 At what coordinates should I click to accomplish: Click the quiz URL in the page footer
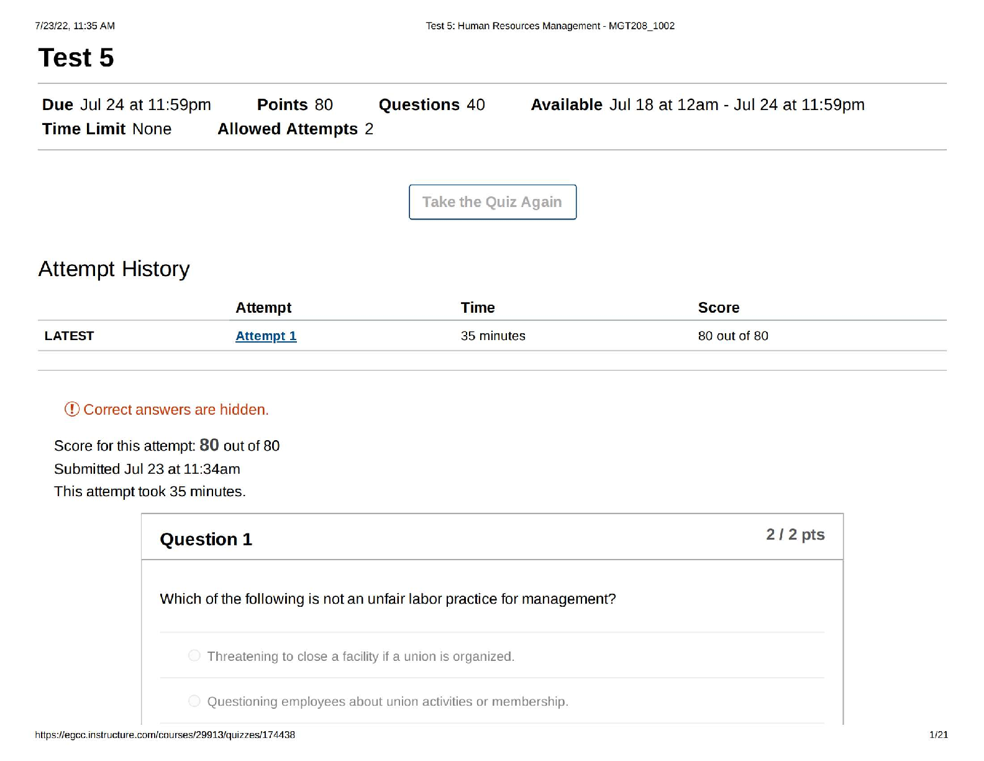(165, 735)
